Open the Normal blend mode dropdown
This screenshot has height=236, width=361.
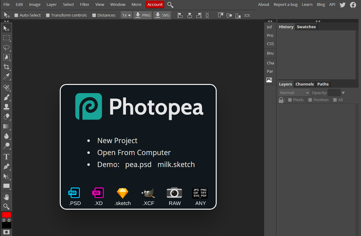point(294,93)
